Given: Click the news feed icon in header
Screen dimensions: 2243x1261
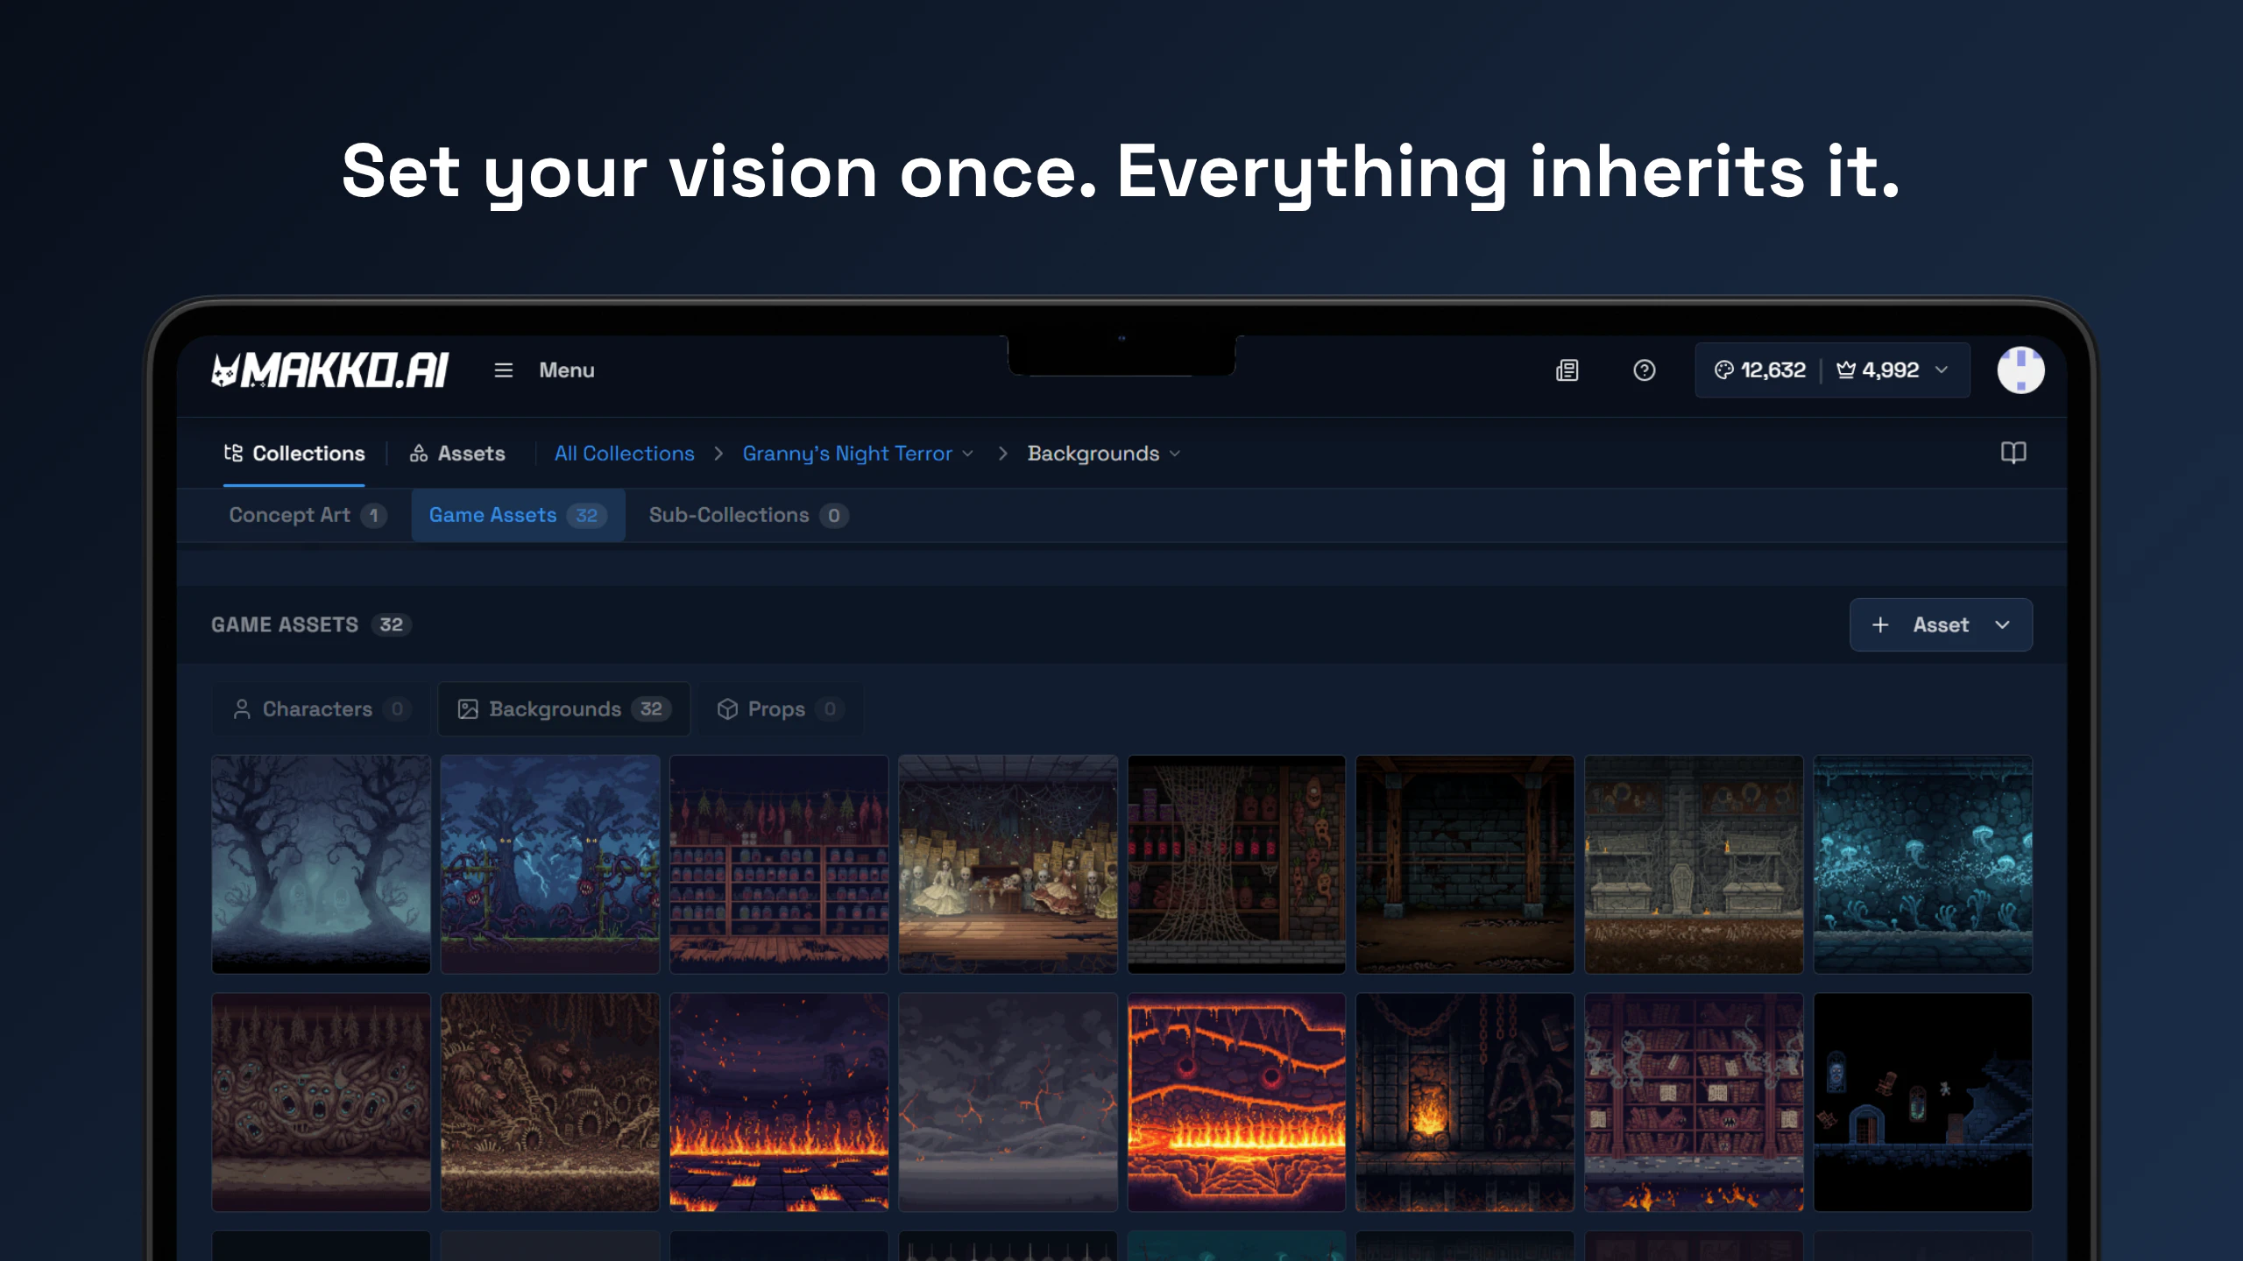Looking at the screenshot, I should [1567, 370].
